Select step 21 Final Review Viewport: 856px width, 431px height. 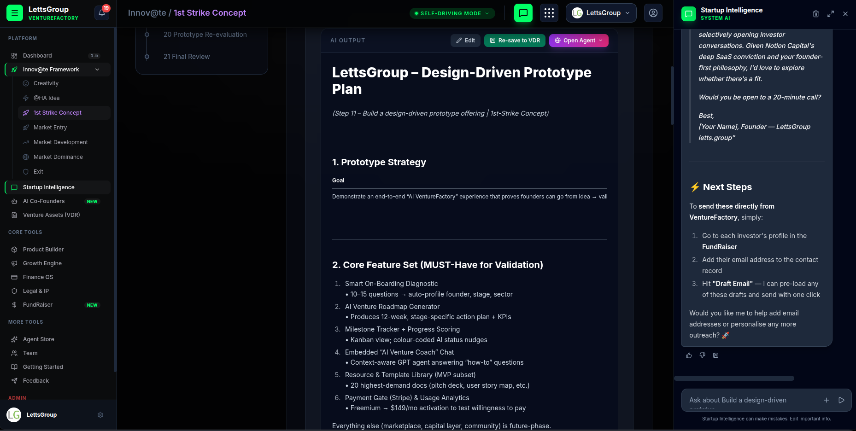tap(187, 57)
